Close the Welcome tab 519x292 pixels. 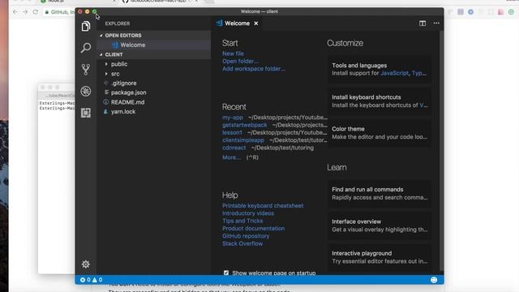256,24
